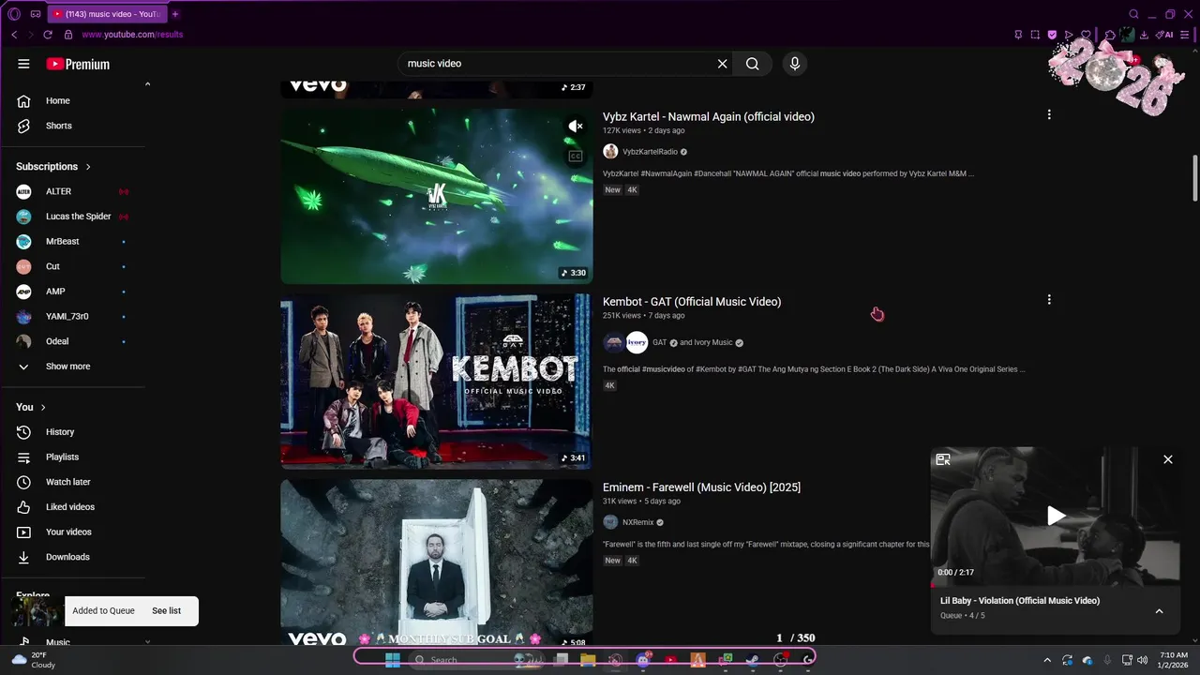
Task: Expand the Subscriptions section header
Action: 53,166
